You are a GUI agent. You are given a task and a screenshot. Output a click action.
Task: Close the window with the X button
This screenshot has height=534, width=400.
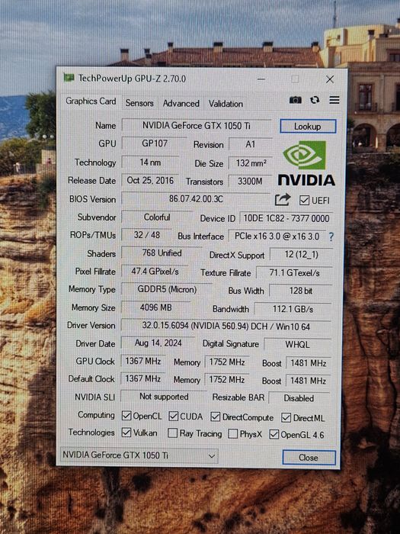[x=330, y=79]
